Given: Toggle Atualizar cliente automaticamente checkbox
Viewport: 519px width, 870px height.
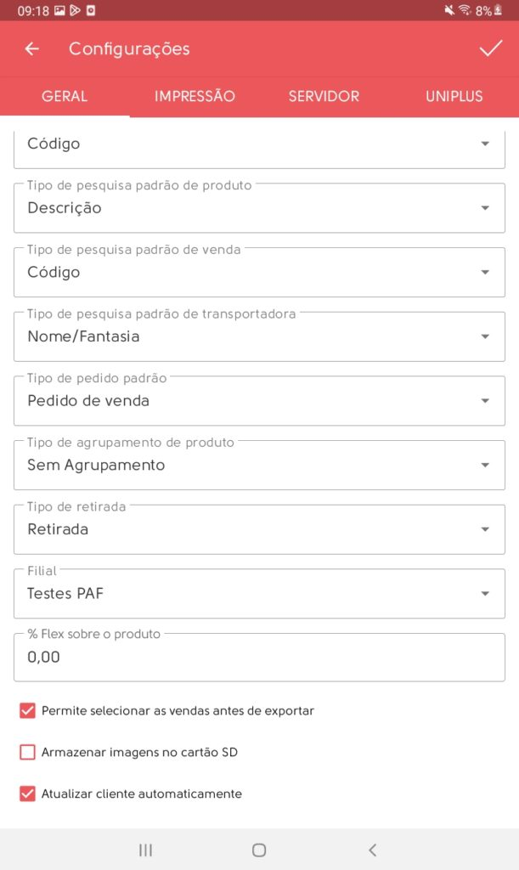Looking at the screenshot, I should (x=27, y=794).
